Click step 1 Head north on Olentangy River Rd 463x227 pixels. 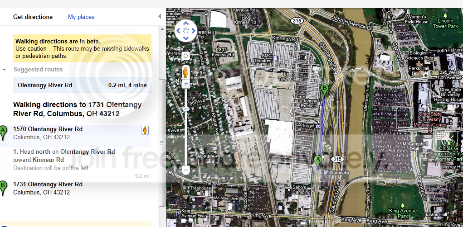(64, 156)
